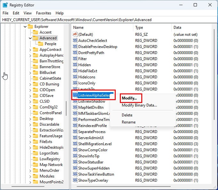Open the Edit menu
Viewport: 218px width, 190px height.
coord(16,13)
